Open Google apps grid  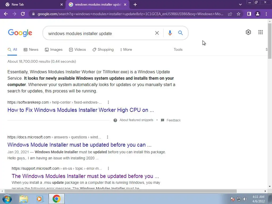(260, 32)
